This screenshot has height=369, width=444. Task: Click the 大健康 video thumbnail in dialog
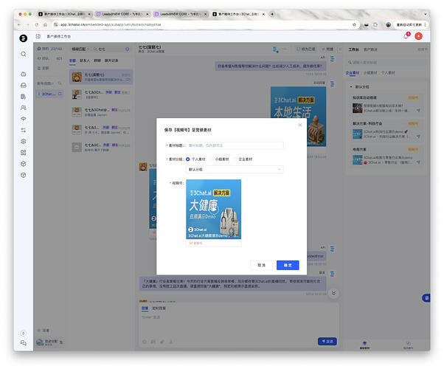[x=213, y=209]
